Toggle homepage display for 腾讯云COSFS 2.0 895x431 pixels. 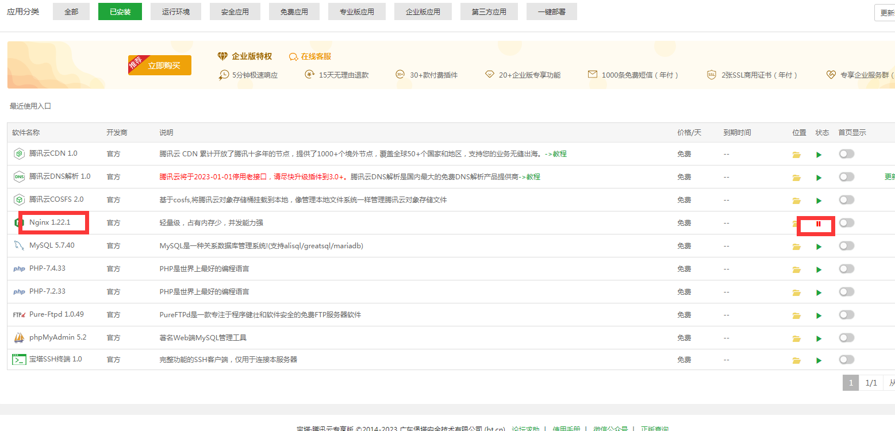tap(846, 199)
